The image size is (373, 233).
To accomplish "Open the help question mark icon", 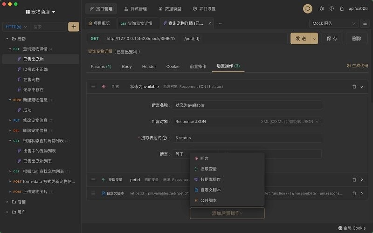I will coord(332,8).
